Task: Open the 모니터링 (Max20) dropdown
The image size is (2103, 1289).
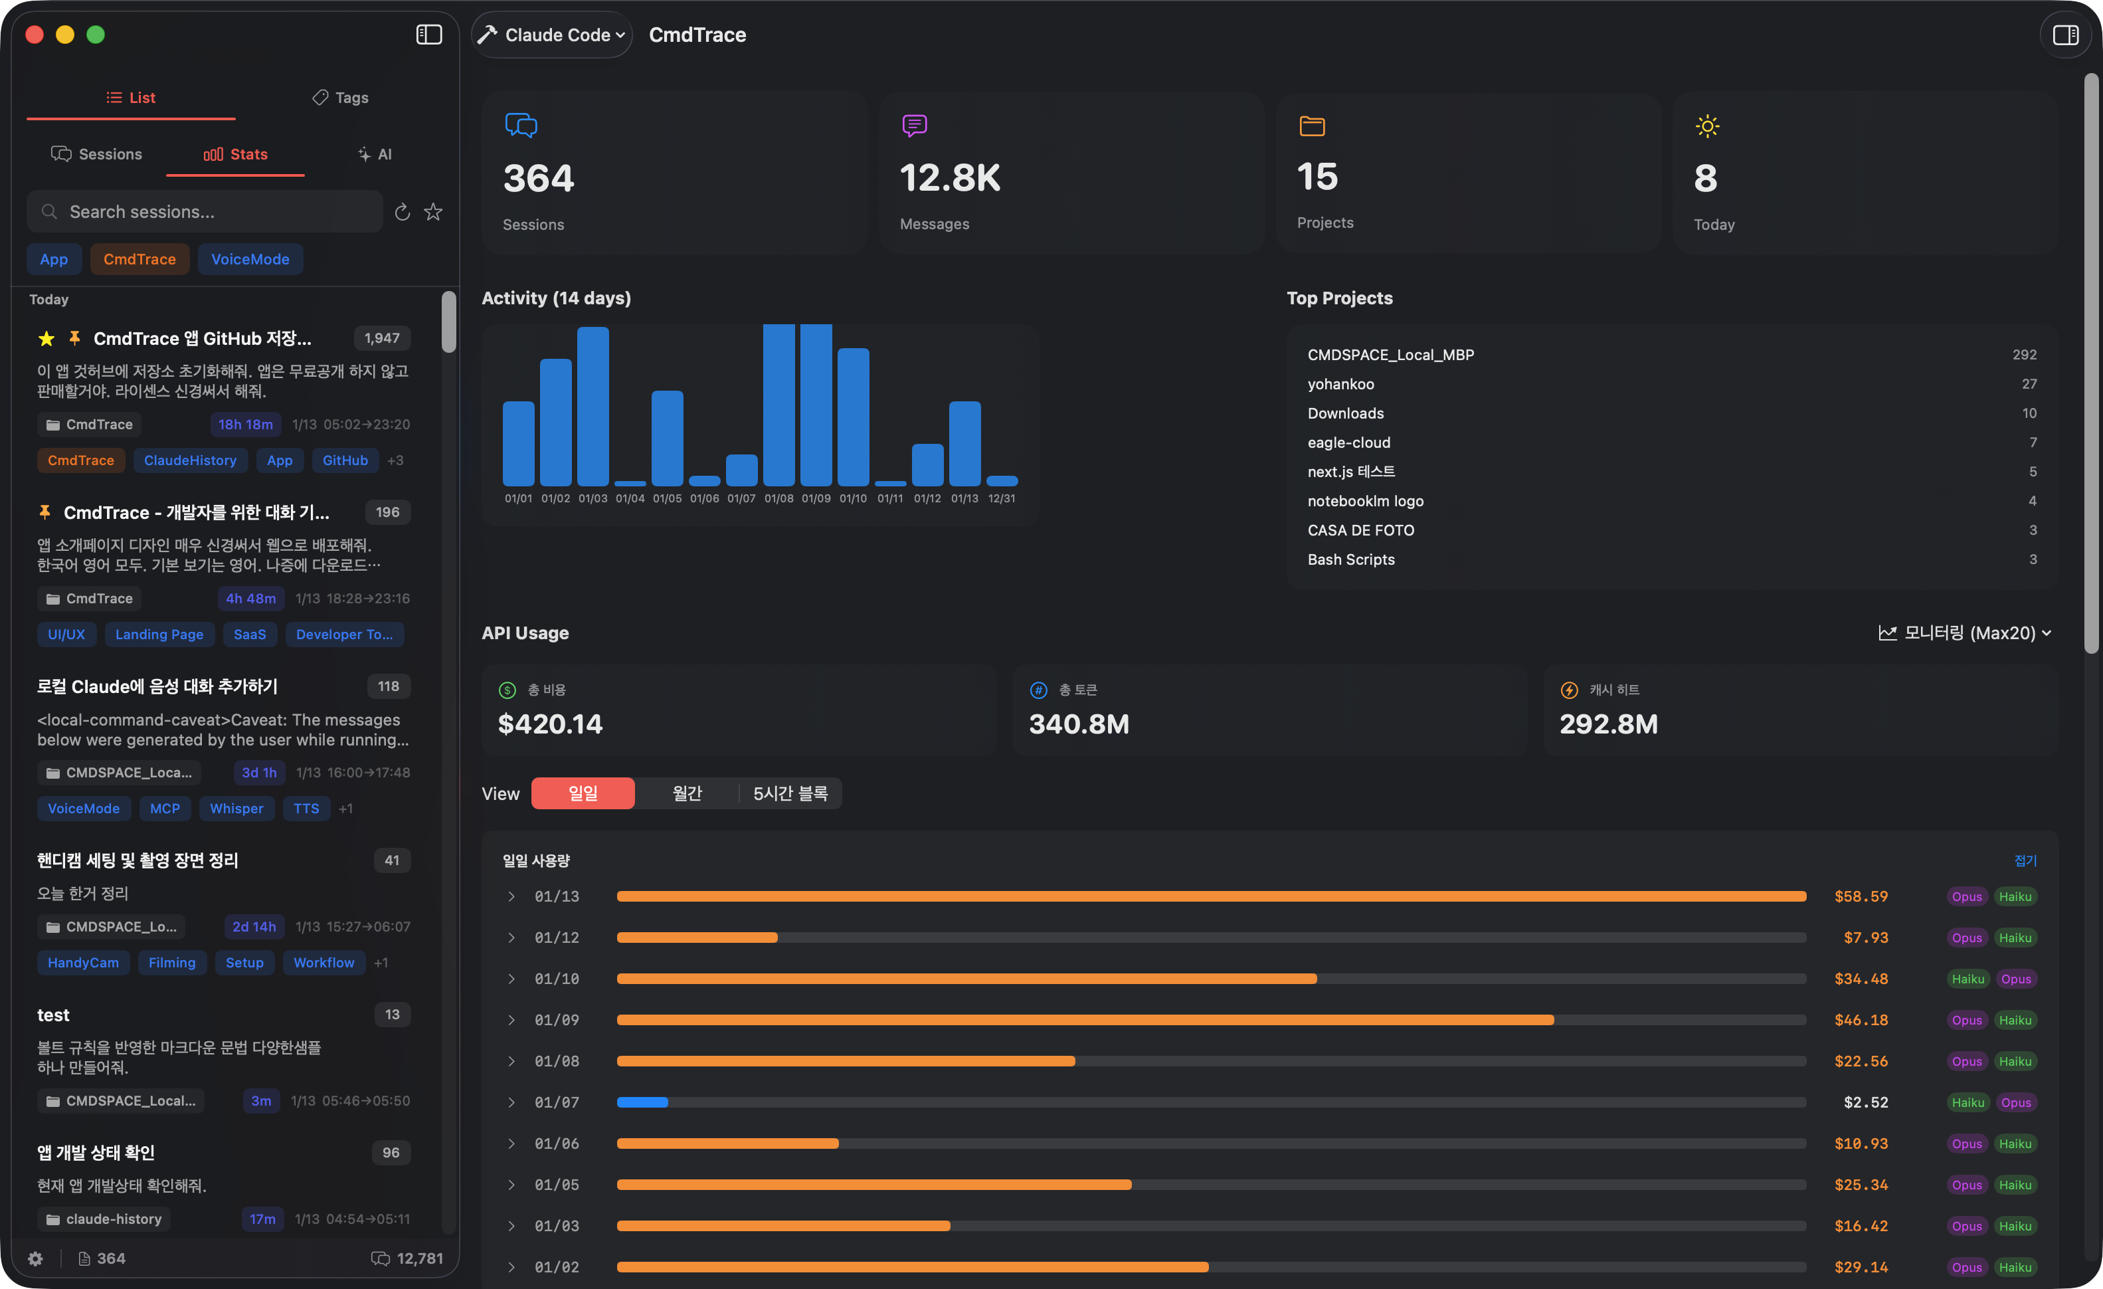Action: 1962,633
